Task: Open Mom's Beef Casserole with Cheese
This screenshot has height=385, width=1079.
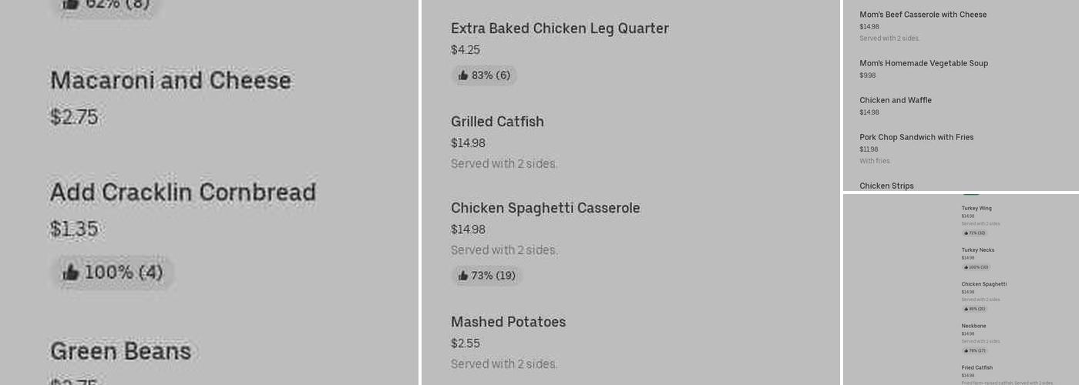Action: [923, 15]
